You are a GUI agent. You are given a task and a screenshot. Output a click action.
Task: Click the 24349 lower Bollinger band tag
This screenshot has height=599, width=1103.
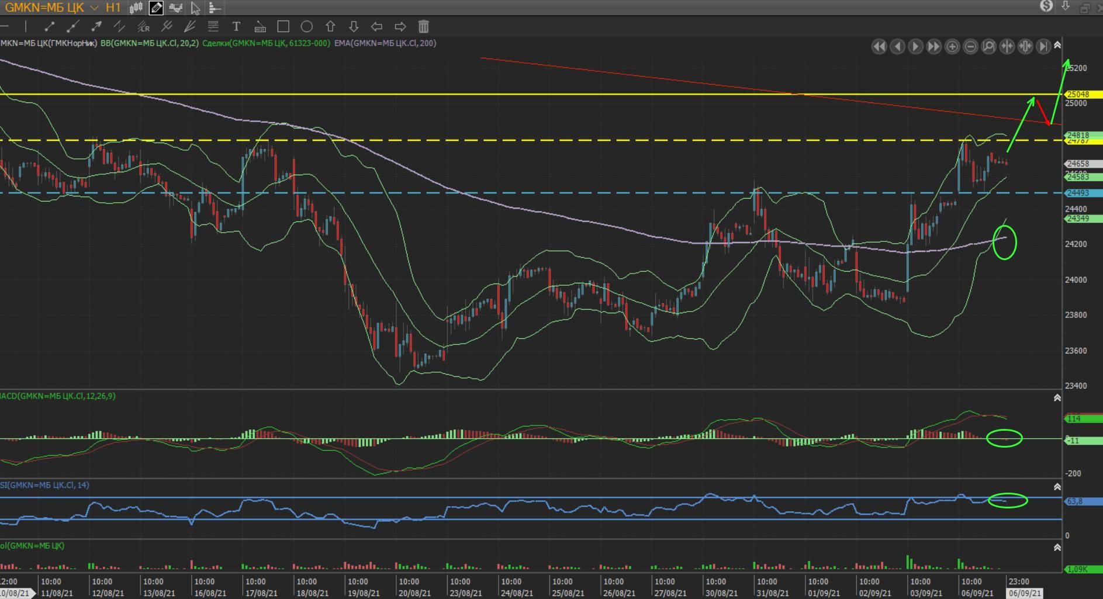point(1083,219)
